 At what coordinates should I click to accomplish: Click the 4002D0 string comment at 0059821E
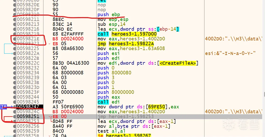click(x=233, y=39)
